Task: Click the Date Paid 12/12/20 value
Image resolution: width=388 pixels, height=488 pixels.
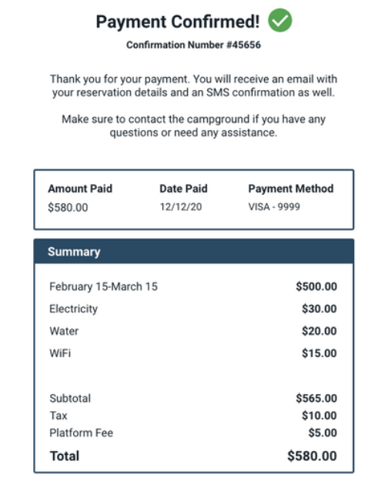Action: (181, 207)
